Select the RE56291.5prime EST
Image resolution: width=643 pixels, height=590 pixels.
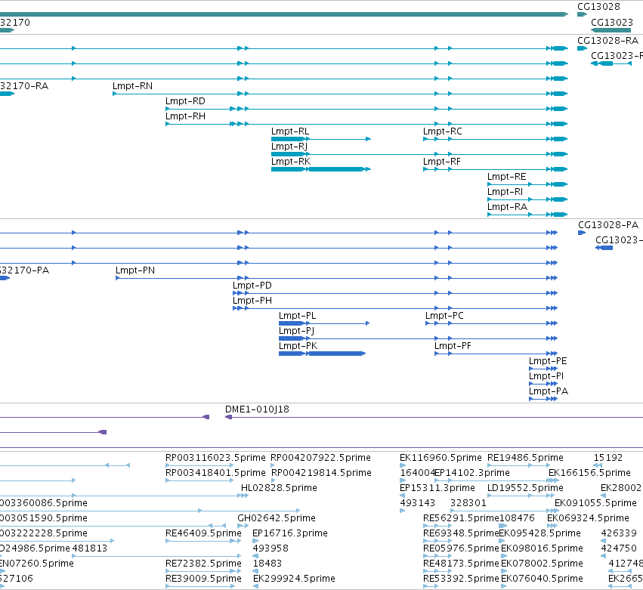pos(437,526)
